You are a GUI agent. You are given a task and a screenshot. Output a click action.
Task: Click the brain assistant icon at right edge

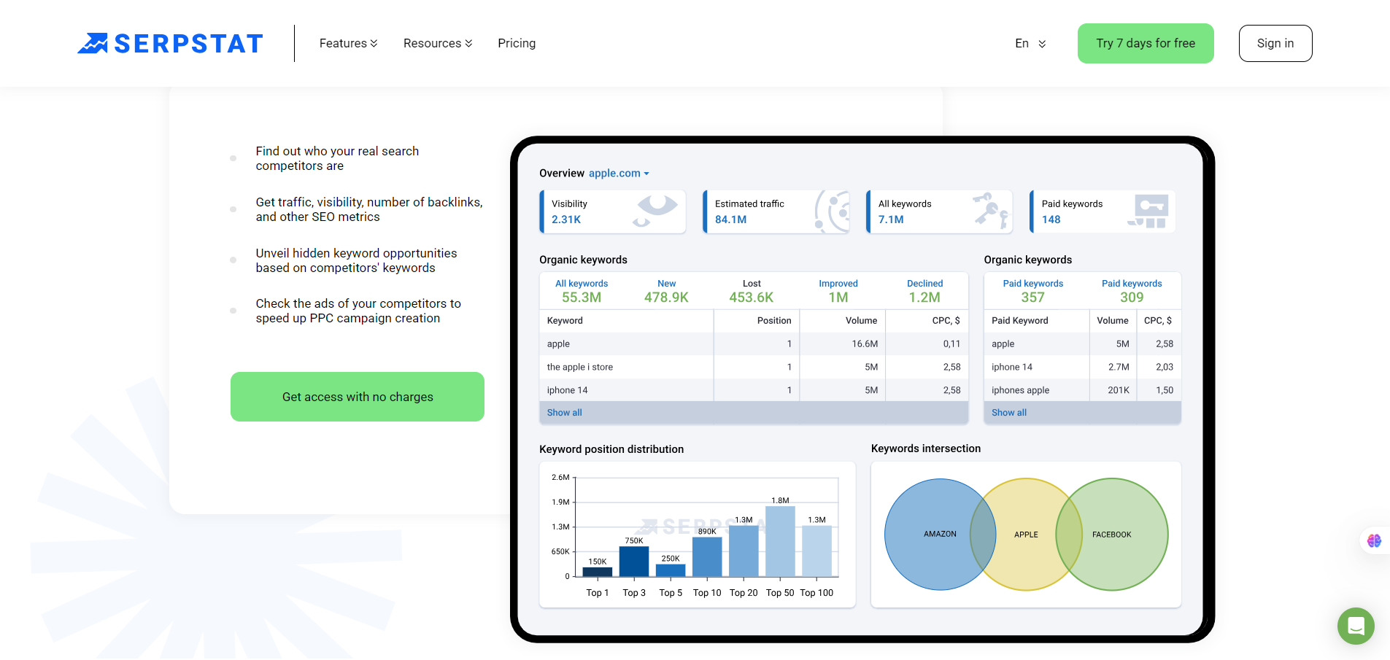pyautogui.click(x=1374, y=540)
